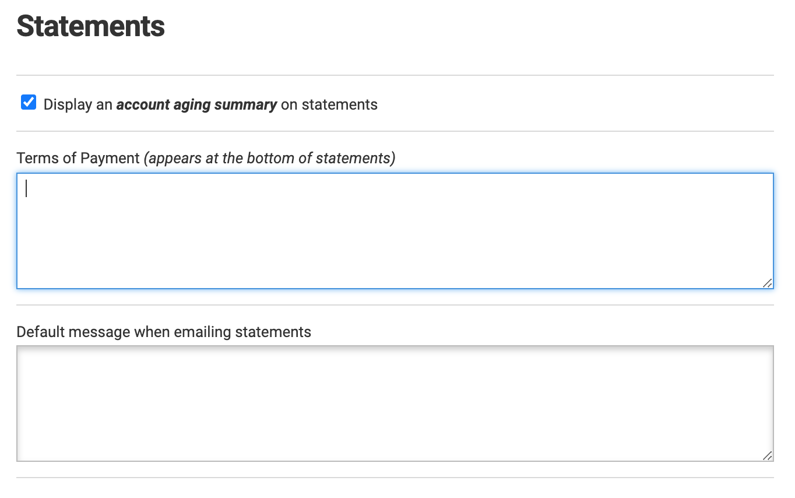The height and width of the screenshot is (498, 795).
Task: Click the Terms of Payment label
Action: [x=77, y=157]
